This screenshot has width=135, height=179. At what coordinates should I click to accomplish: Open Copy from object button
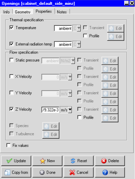click(16, 172)
